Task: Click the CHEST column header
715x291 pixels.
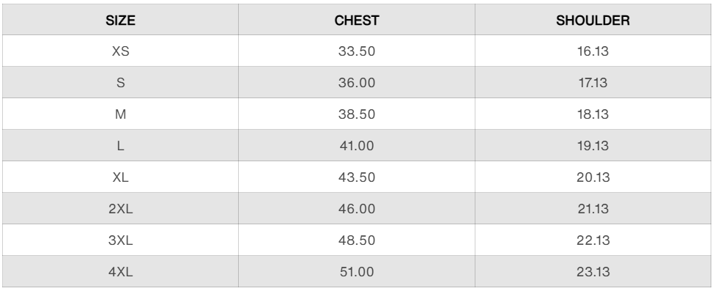Action: [x=357, y=20]
